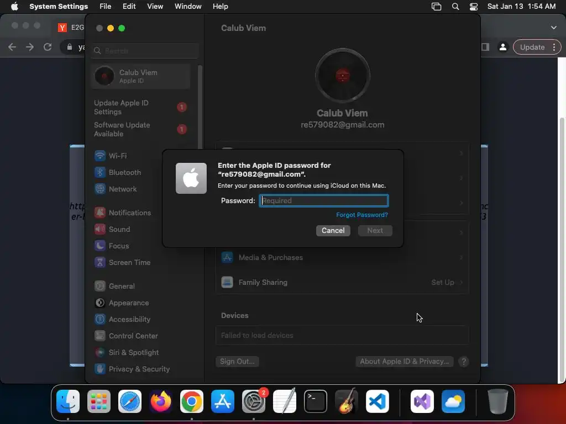Open Control Center in the menu bar
The width and height of the screenshot is (566, 424).
point(474,7)
